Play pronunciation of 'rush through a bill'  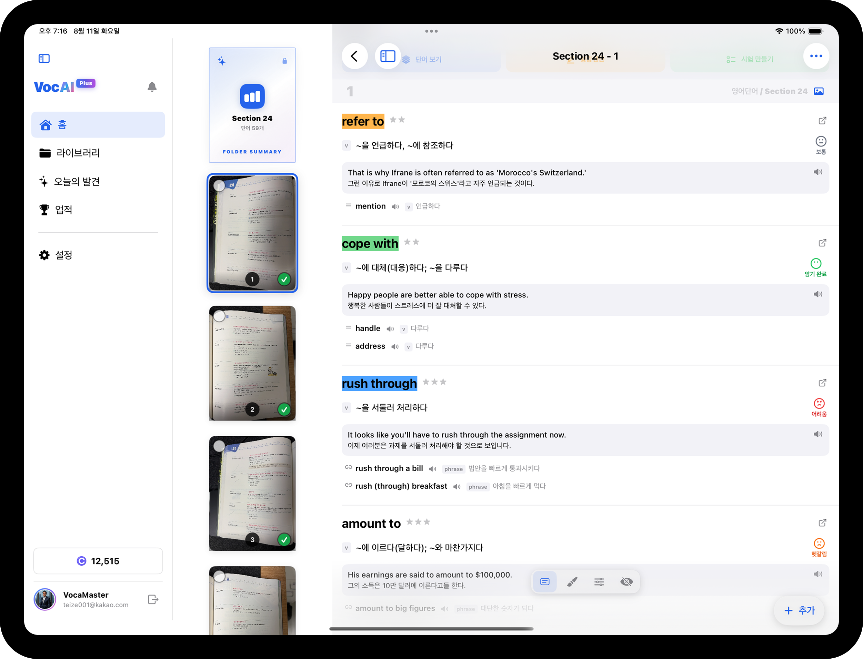pyautogui.click(x=432, y=469)
